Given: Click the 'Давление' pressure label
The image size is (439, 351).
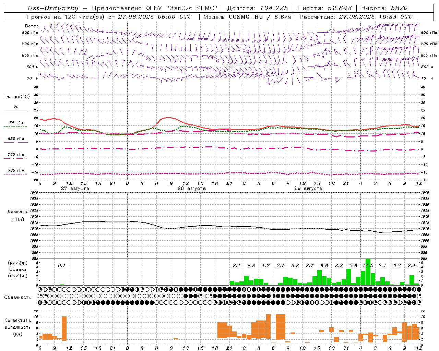Looking at the screenshot, I should point(18,212).
